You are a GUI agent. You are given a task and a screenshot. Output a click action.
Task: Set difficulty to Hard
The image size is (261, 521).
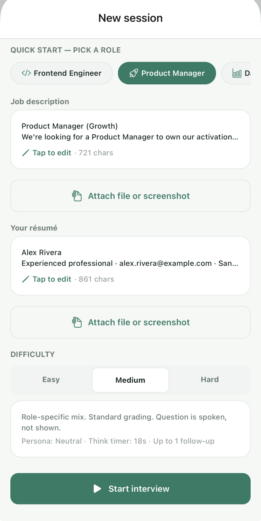pyautogui.click(x=210, y=380)
